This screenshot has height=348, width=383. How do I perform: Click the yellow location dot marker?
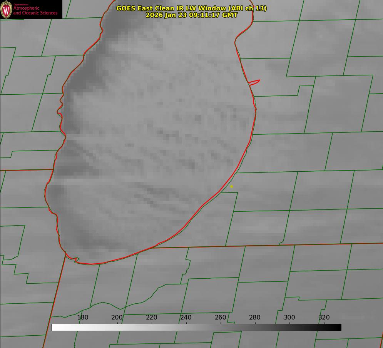coord(232,186)
